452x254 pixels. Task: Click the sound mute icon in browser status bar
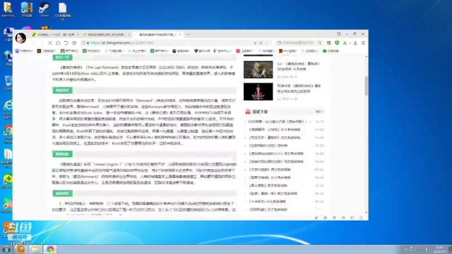(343, 218)
